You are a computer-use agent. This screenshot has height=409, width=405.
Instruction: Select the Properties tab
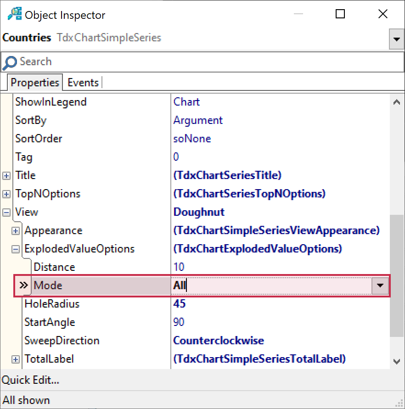pos(35,83)
